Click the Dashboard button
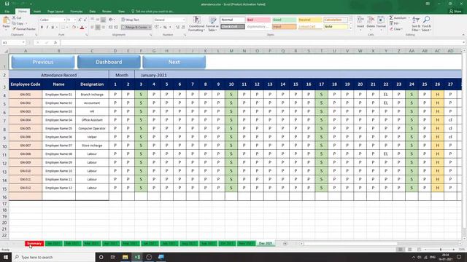The height and width of the screenshot is (262, 467). tap(109, 62)
